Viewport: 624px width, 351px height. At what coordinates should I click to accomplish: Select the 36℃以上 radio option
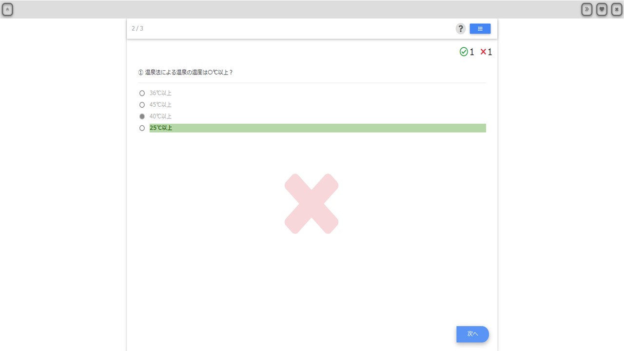(142, 93)
